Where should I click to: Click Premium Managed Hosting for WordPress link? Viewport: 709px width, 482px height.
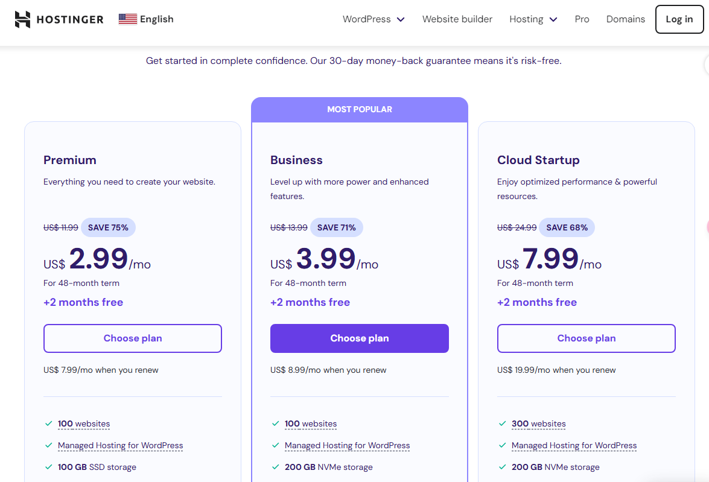pos(120,445)
